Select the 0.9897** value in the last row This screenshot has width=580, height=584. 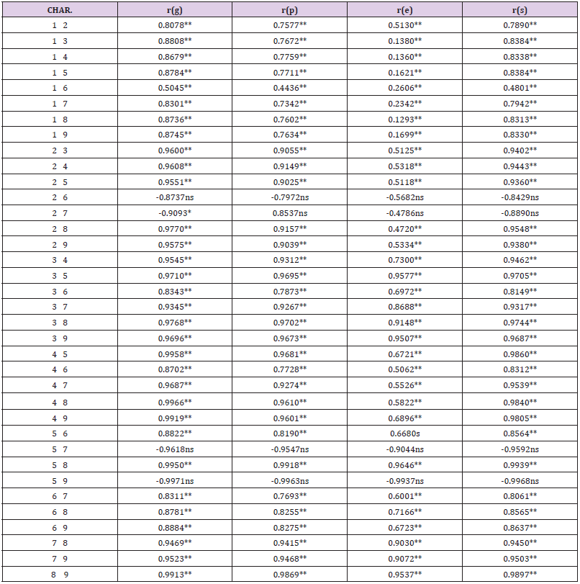point(519,574)
